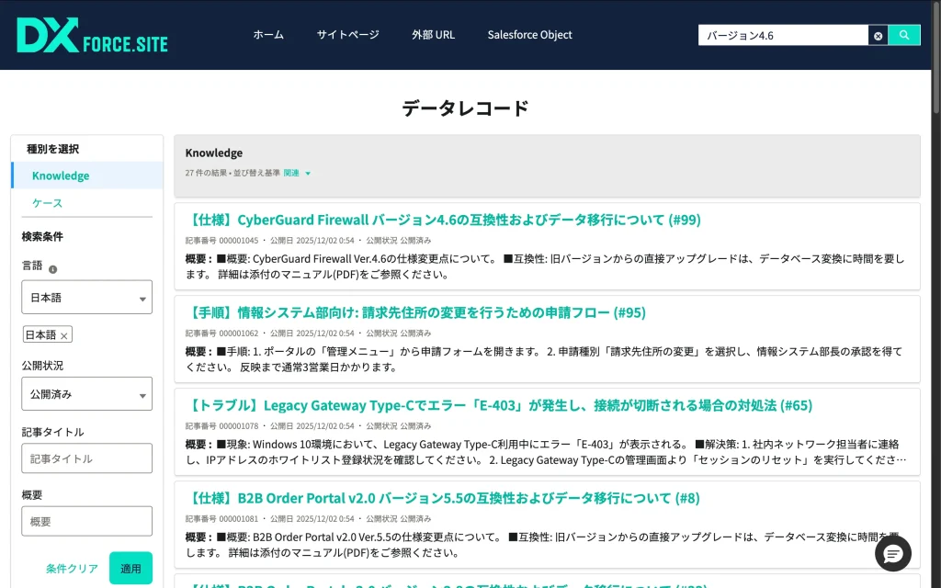Viewport: 941px width, 588px height.
Task: Open the Salesforce Object menu item
Action: click(x=529, y=35)
